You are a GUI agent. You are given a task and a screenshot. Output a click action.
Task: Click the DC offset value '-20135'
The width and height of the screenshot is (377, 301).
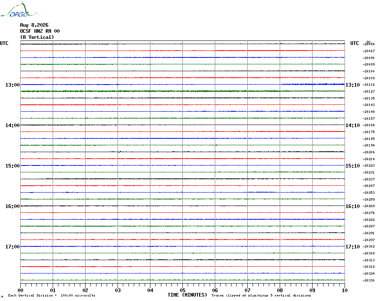pos(368,98)
